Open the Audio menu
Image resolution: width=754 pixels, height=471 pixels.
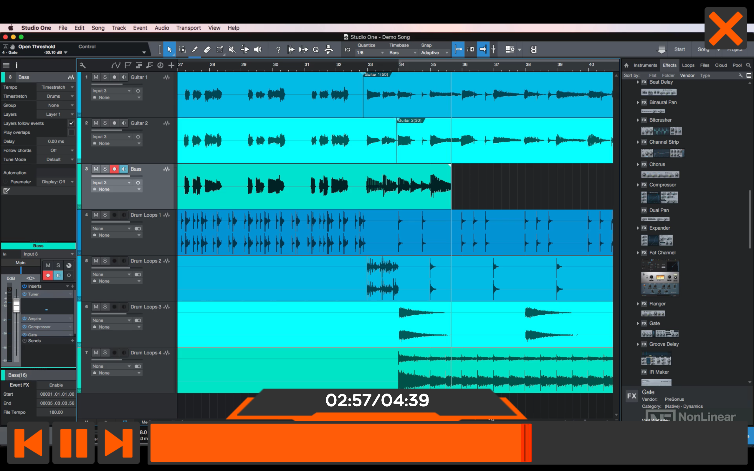pyautogui.click(x=162, y=28)
